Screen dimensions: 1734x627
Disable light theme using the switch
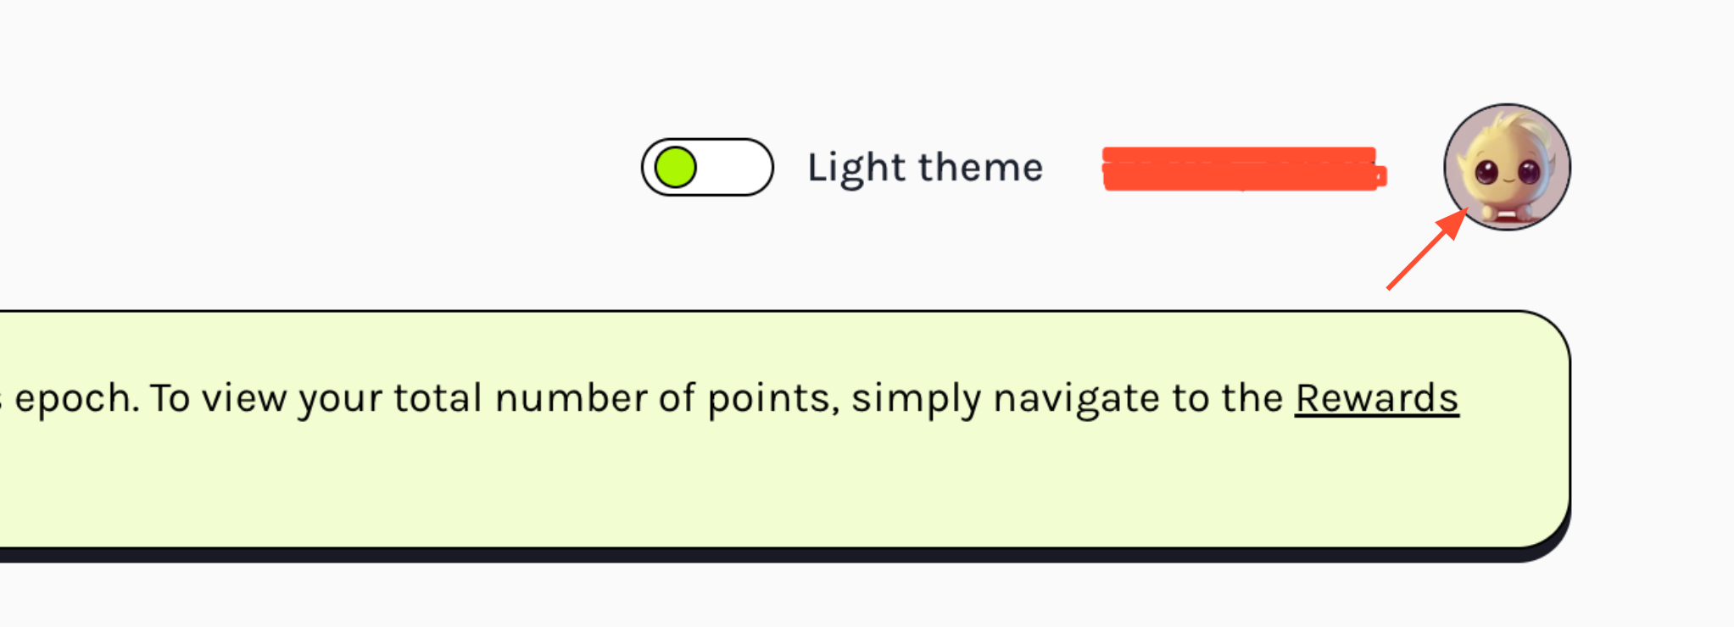pos(707,167)
